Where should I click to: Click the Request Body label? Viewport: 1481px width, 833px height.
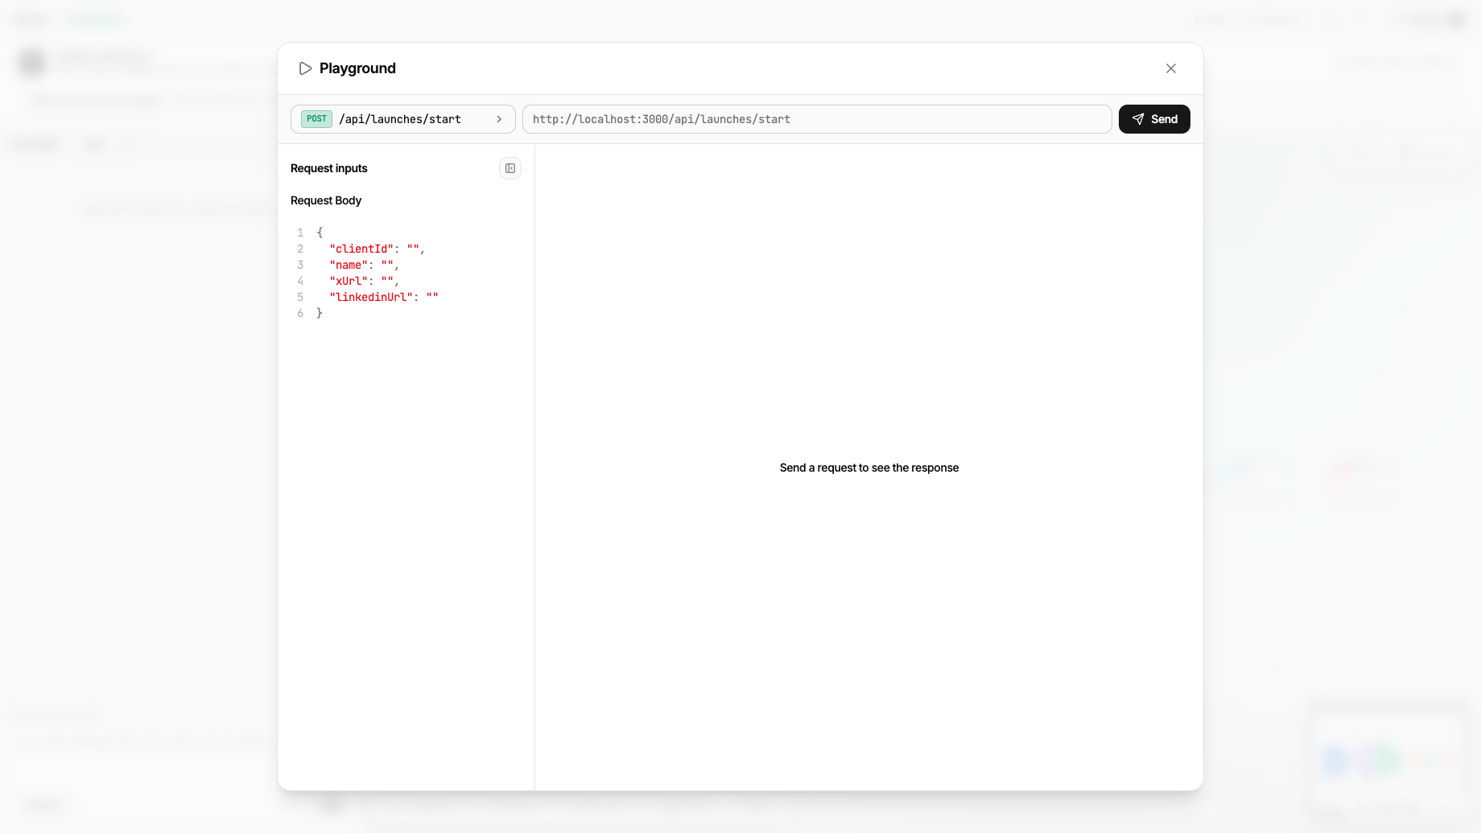point(326,200)
